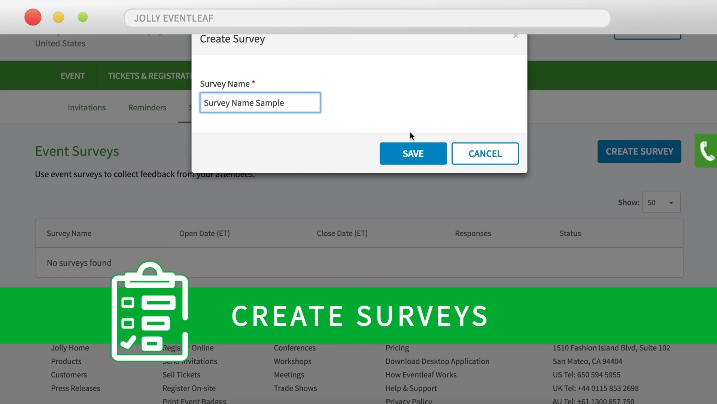Click the Download Desktop Application link
This screenshot has height=404, width=717.
(x=437, y=361)
